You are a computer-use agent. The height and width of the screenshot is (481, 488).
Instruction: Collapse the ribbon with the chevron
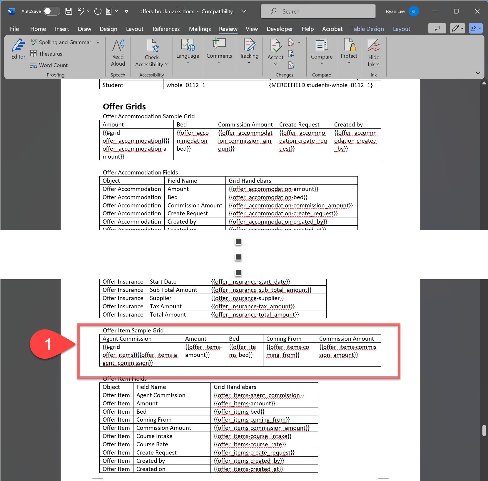(x=478, y=73)
